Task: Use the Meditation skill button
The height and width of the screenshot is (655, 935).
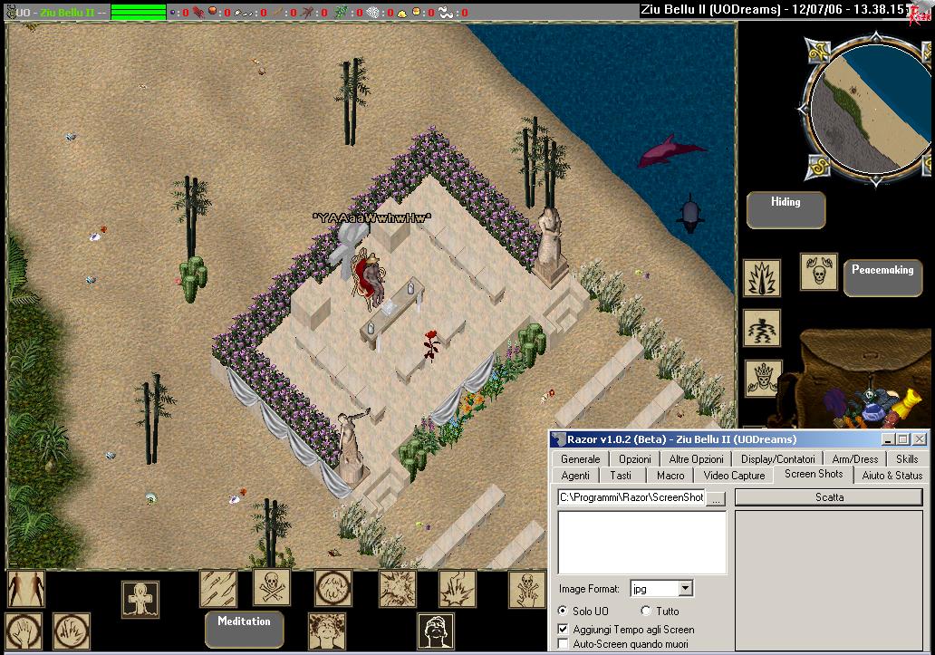Action: pos(244,629)
